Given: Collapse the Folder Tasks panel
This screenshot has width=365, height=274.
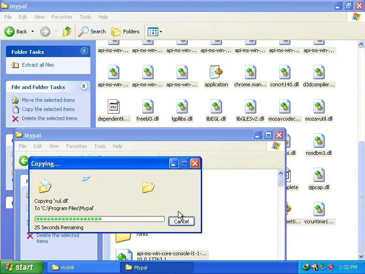Looking at the screenshot, I should (x=84, y=51).
